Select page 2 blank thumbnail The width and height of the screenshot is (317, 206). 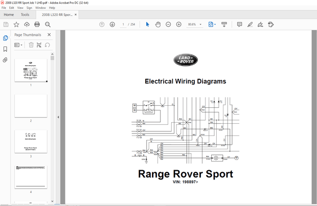(31, 106)
